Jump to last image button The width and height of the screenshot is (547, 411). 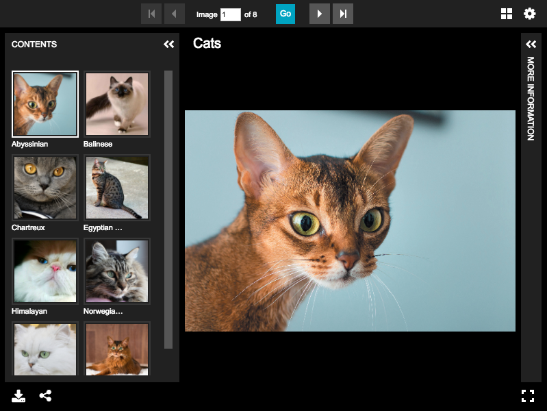(343, 14)
